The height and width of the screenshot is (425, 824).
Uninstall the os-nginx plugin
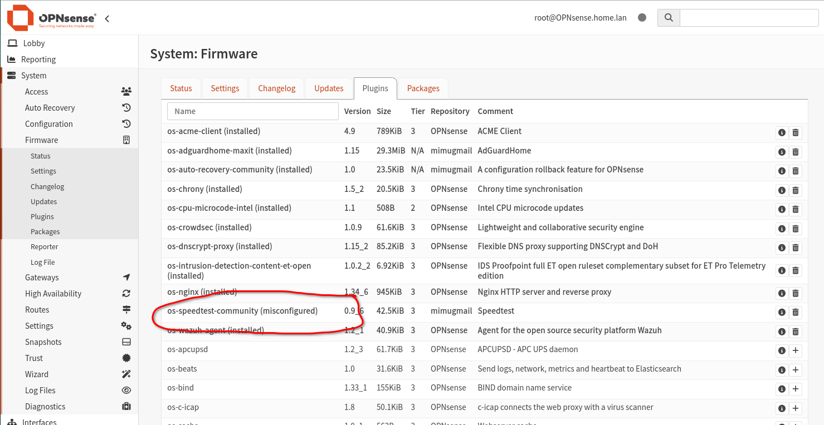point(796,293)
